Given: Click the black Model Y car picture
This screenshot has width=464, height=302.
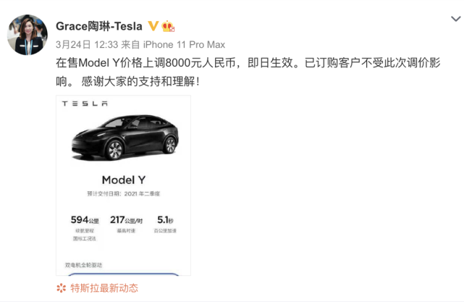Looking at the screenshot, I should tap(125, 138).
